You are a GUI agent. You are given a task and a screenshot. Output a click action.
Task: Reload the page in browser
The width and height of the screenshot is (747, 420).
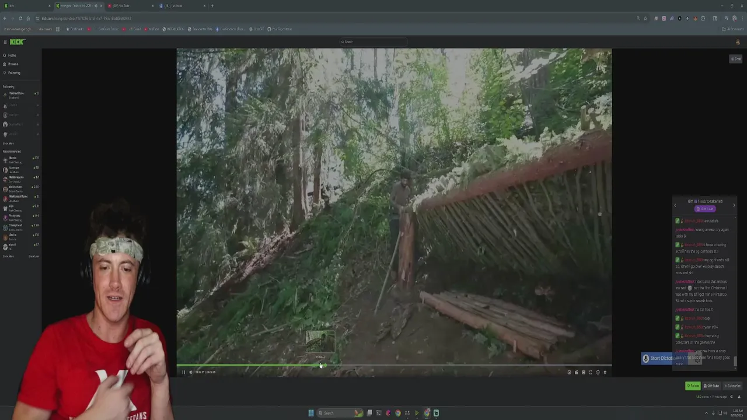pos(20,18)
